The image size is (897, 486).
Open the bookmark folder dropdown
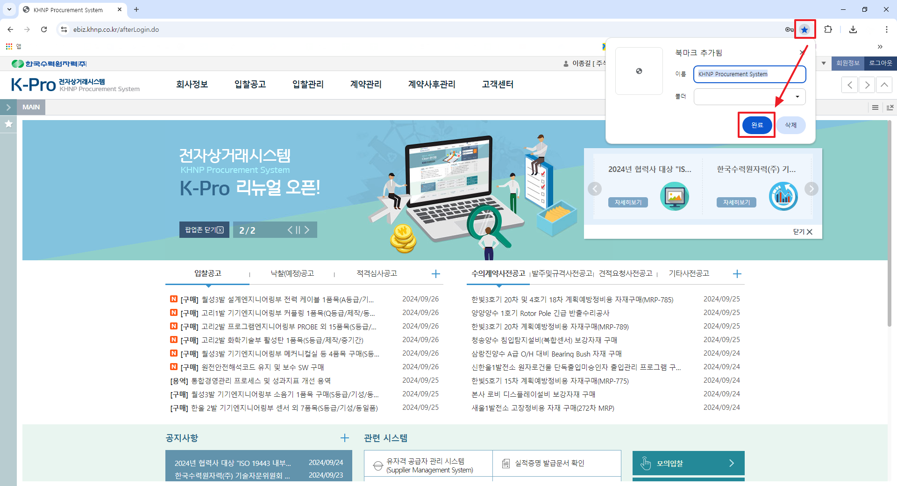click(x=749, y=97)
